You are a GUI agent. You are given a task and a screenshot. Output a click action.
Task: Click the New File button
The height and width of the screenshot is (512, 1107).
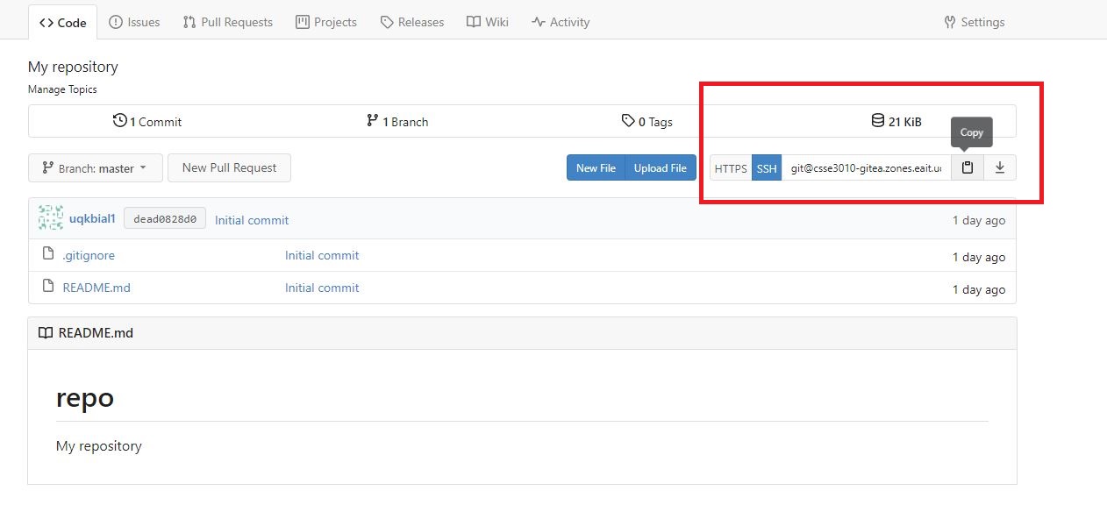596,167
